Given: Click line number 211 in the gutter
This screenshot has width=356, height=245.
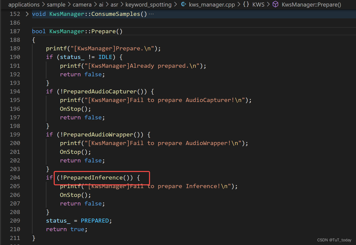Looking at the screenshot, I should (x=15, y=238).
